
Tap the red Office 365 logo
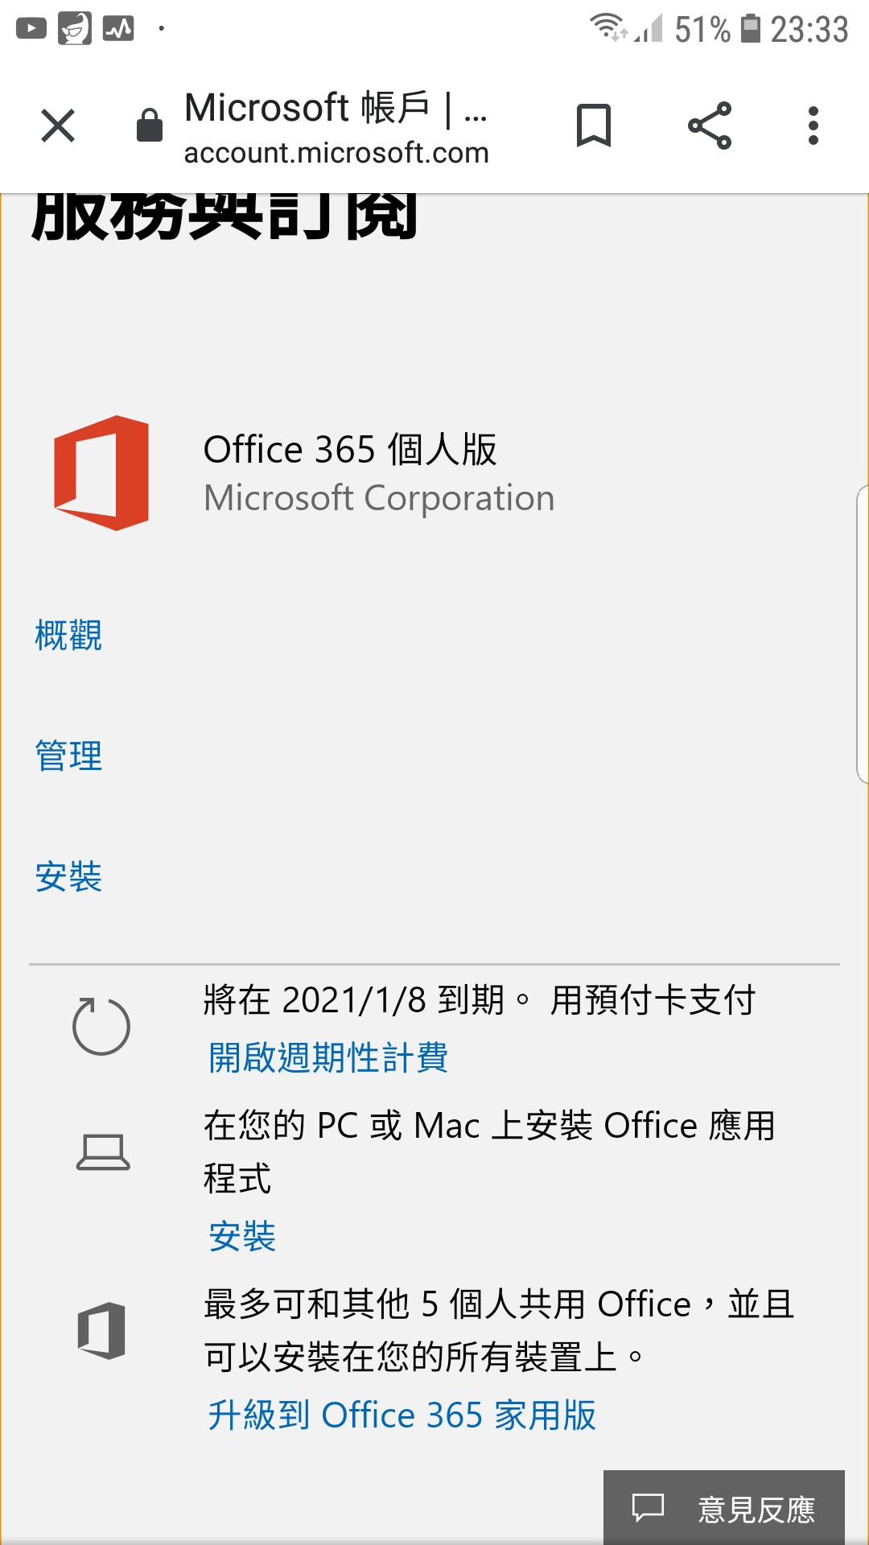[101, 473]
